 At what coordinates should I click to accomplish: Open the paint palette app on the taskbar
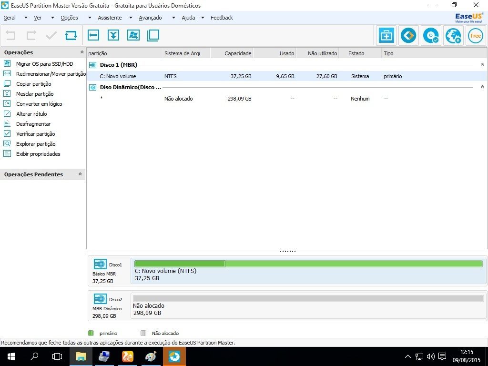151,356
